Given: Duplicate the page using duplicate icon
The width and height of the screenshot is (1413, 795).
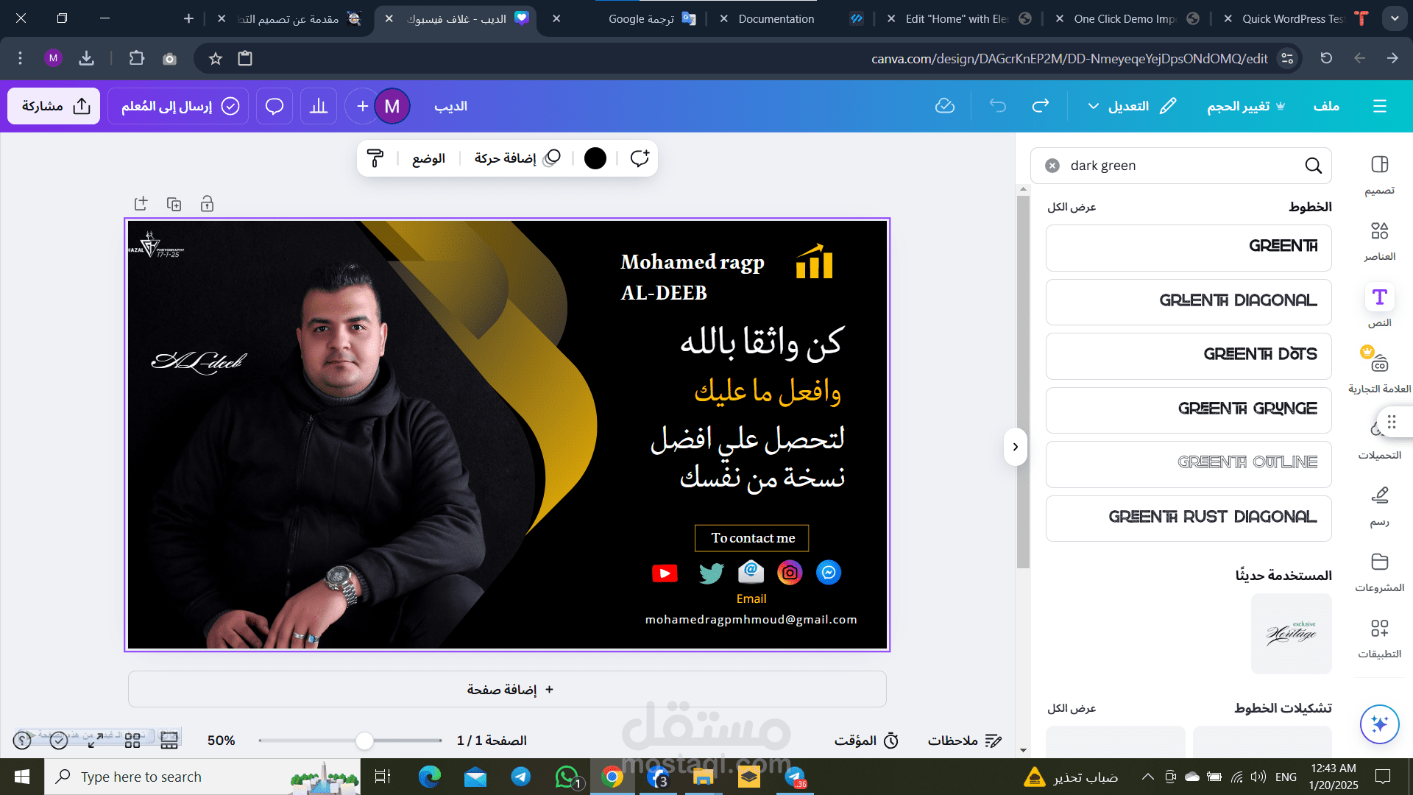Looking at the screenshot, I should (174, 204).
